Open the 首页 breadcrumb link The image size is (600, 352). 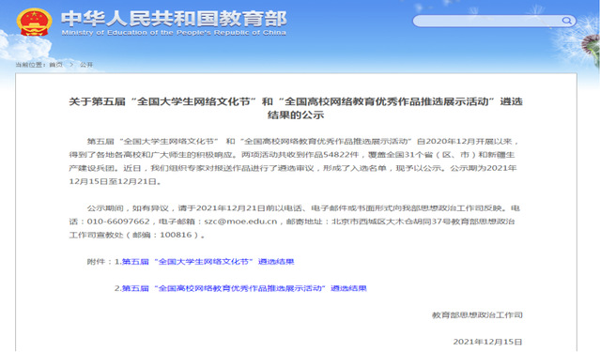[55, 65]
